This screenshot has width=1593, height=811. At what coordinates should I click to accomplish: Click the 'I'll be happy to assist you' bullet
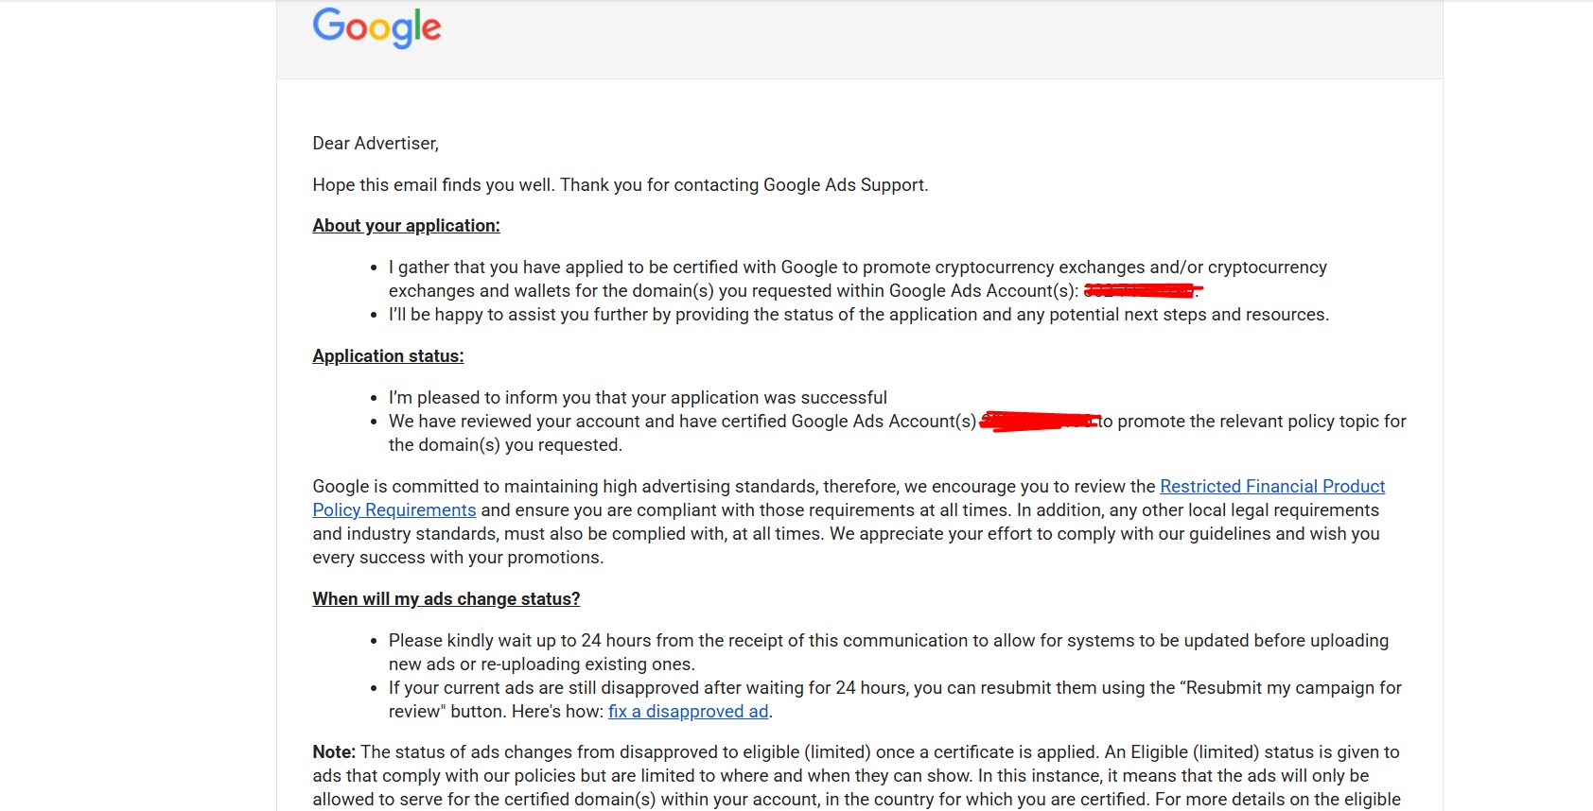click(x=859, y=314)
